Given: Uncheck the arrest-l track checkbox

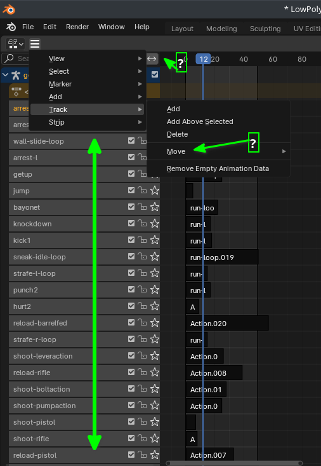Looking at the screenshot, I should pyautogui.click(x=131, y=157).
